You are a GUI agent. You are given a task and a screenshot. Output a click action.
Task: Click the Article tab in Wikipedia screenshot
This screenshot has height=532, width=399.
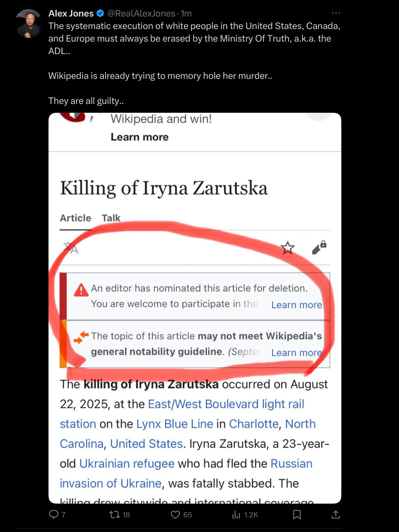(x=75, y=218)
